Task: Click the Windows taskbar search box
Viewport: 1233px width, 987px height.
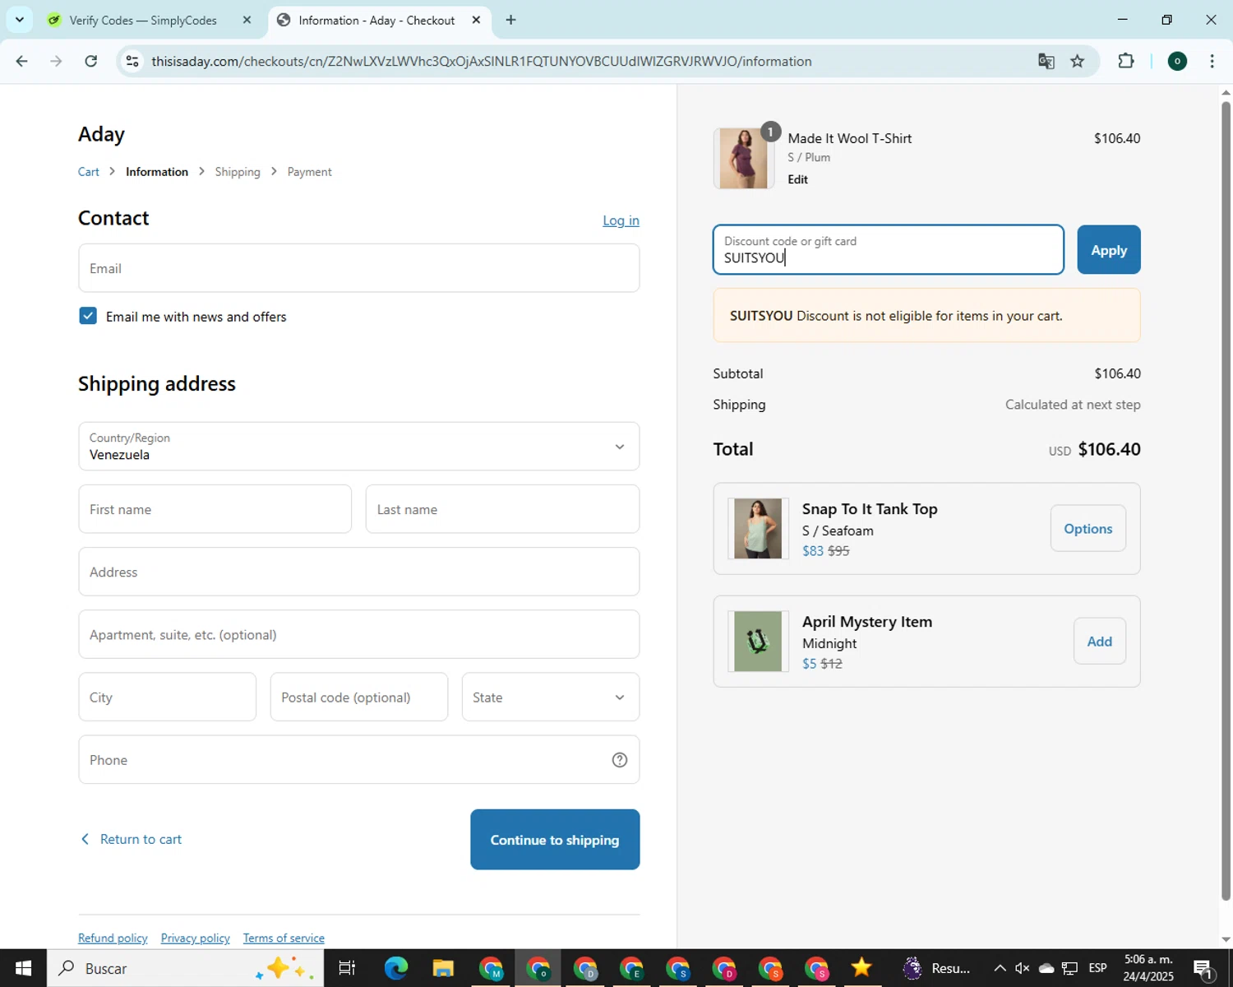Action: (x=185, y=968)
